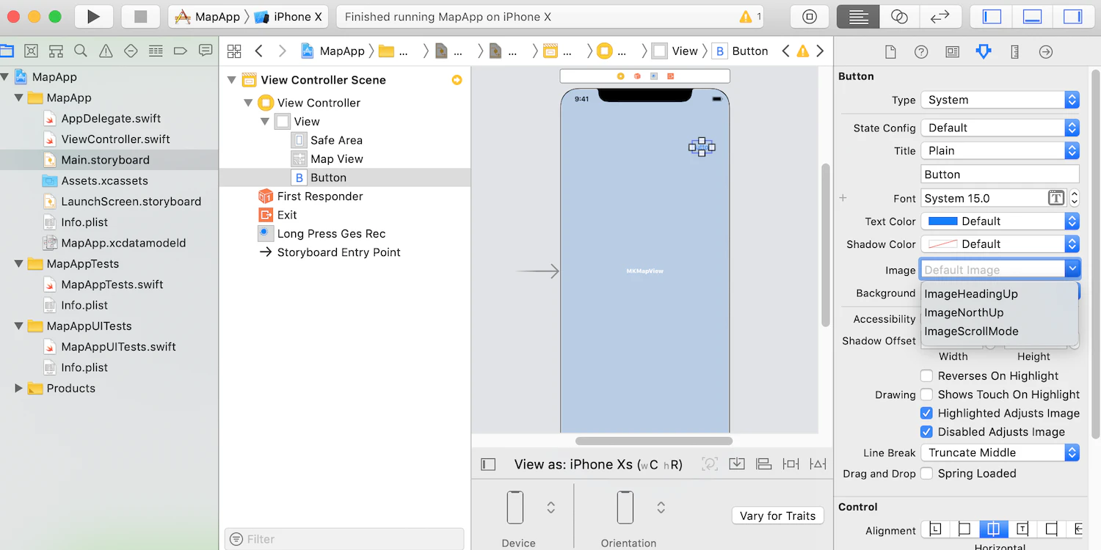Click the Stop button in toolbar
The height and width of the screenshot is (550, 1101).
140,16
